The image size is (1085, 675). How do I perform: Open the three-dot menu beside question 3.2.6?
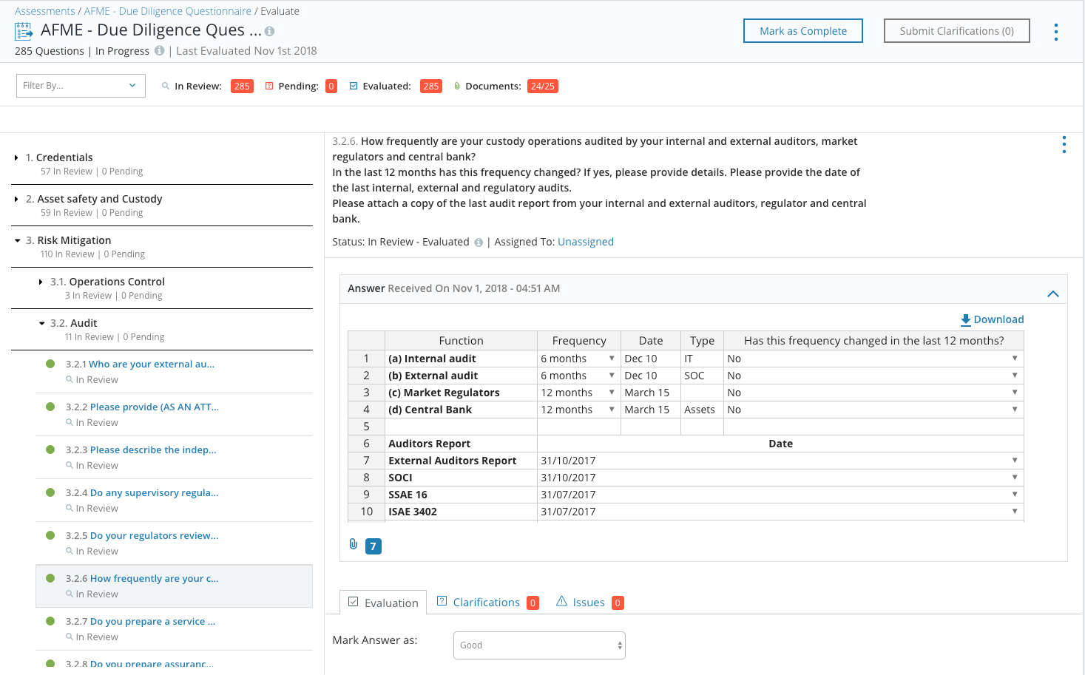pos(1064,145)
